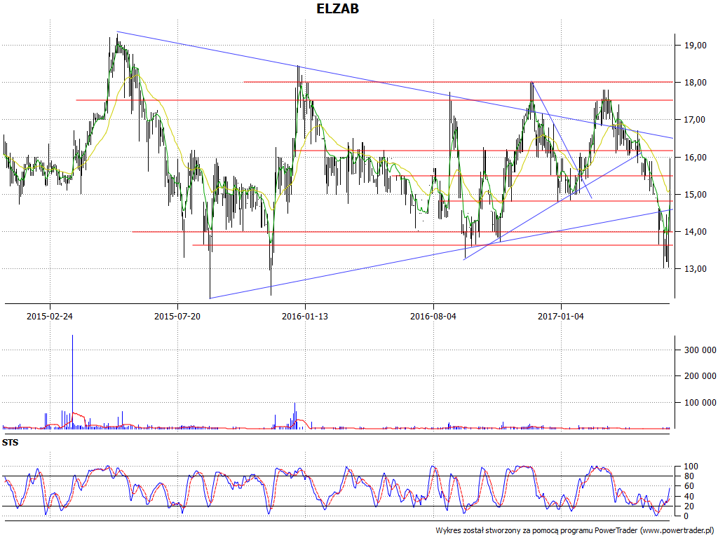
Task: Click the 2016-08-04 date label
Action: pos(433,316)
